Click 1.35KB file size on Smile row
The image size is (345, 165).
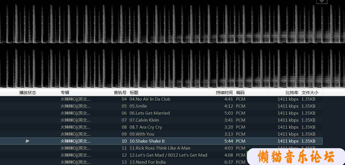308,106
